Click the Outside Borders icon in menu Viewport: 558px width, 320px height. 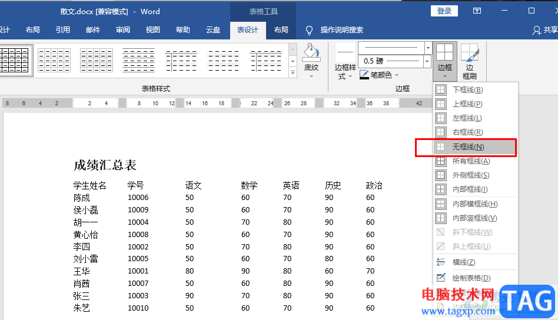point(440,175)
